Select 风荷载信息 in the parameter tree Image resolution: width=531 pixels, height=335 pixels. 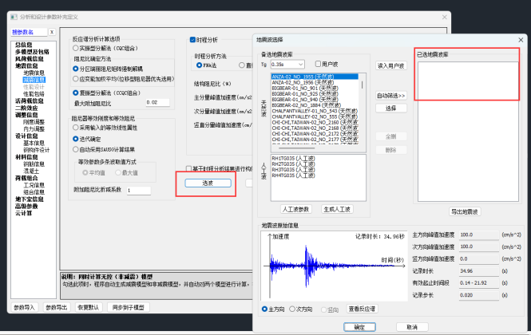pos(30,59)
